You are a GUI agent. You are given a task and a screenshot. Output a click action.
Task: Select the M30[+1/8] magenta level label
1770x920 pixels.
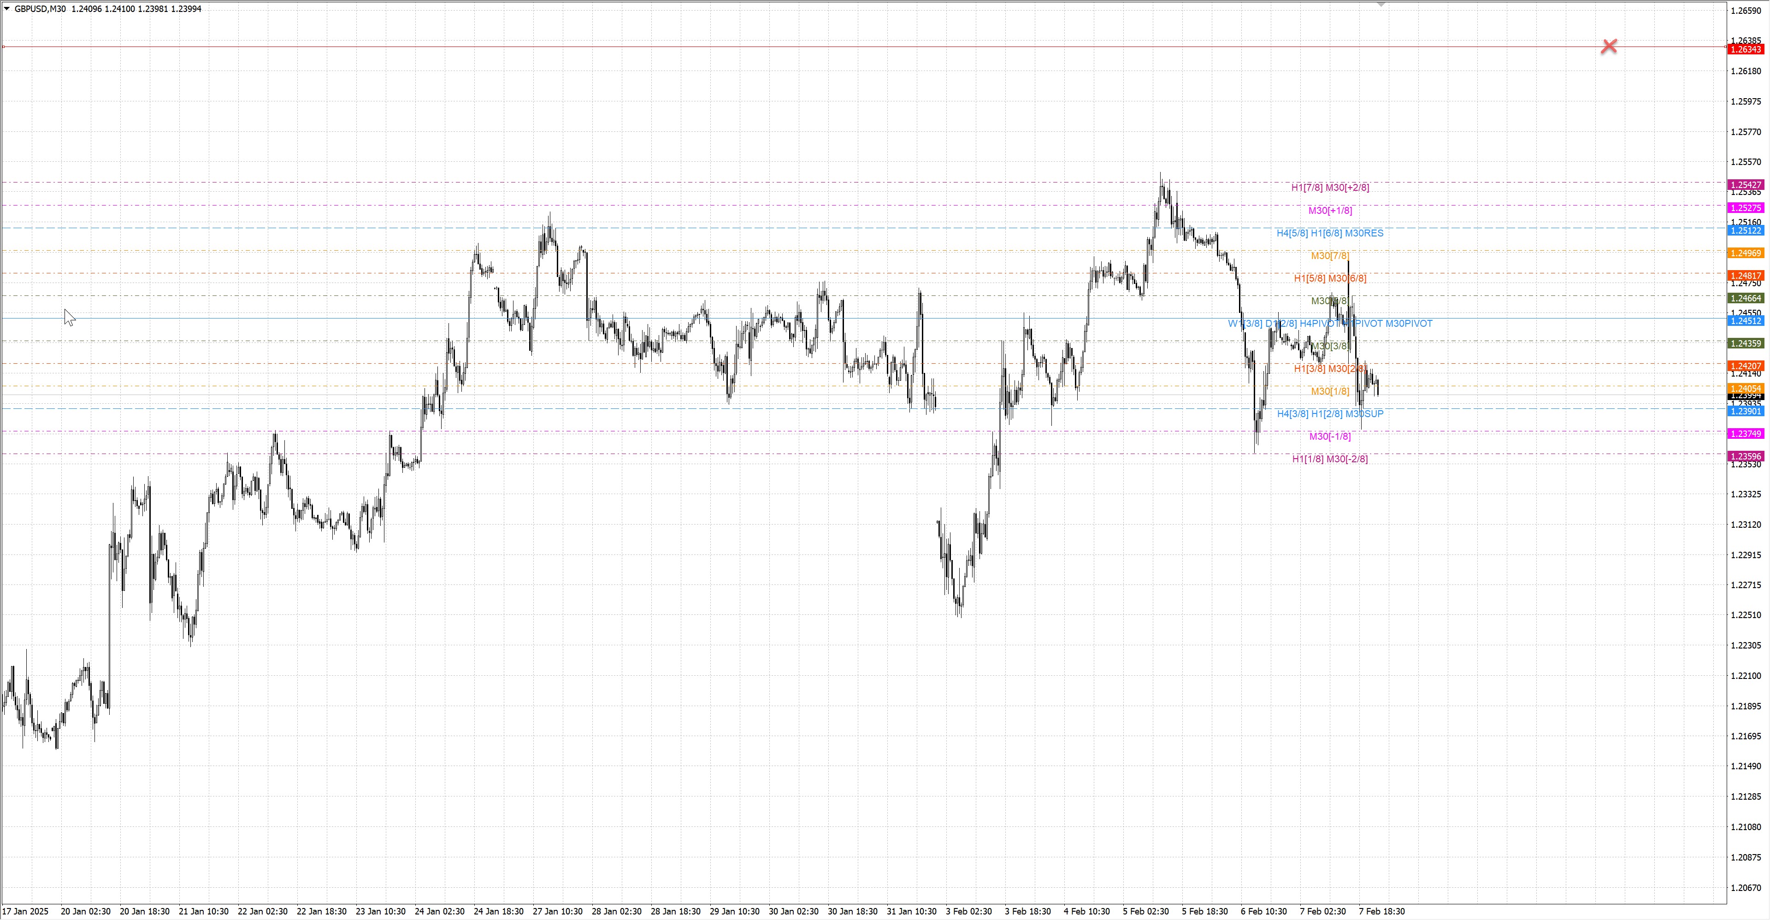(1329, 211)
